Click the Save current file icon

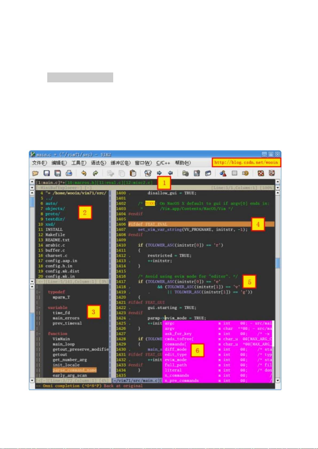47,173
